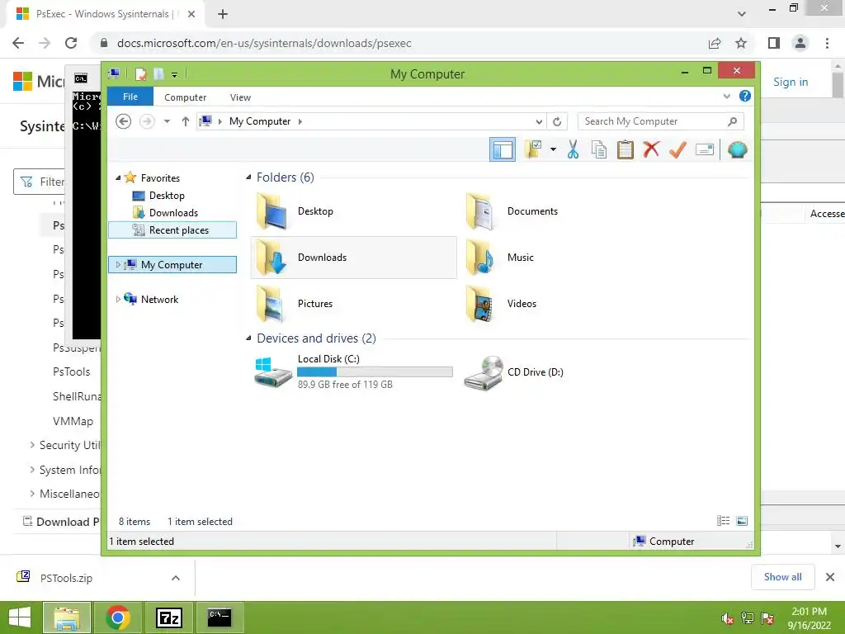Select the Music folder icon

pos(479,258)
